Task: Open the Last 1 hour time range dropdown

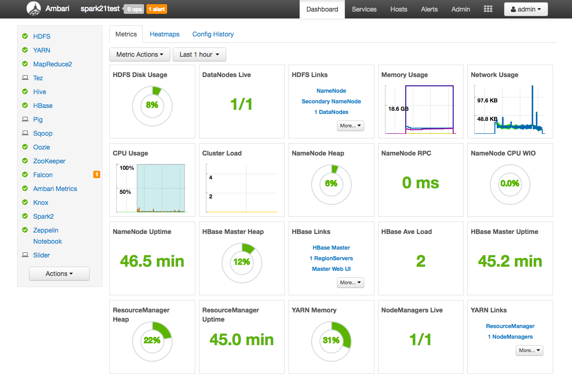Action: tap(199, 54)
